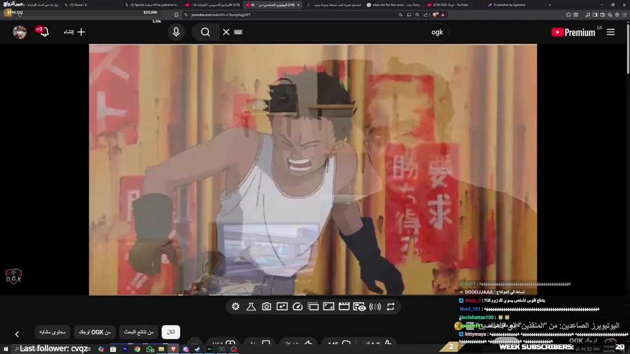Open the Brave Wallet icon

pyautogui.click(x=602, y=15)
